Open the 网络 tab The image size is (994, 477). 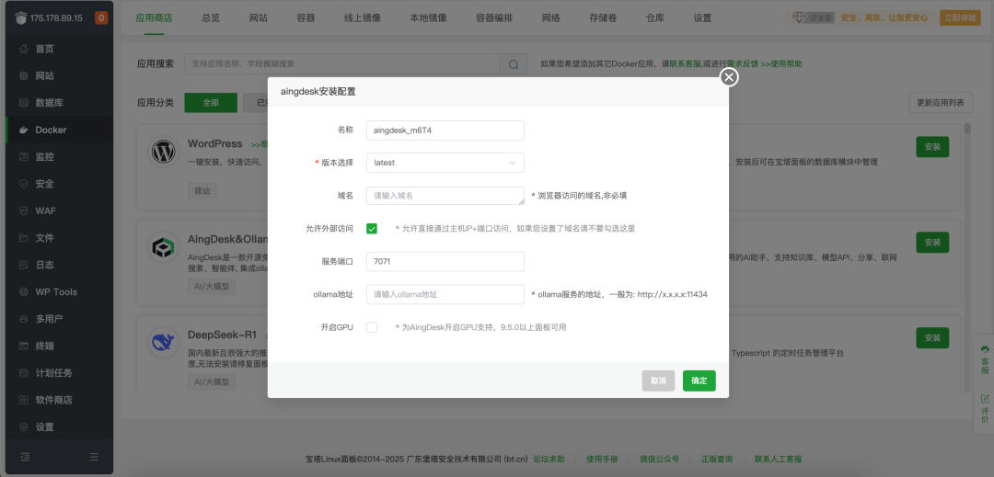tap(551, 17)
